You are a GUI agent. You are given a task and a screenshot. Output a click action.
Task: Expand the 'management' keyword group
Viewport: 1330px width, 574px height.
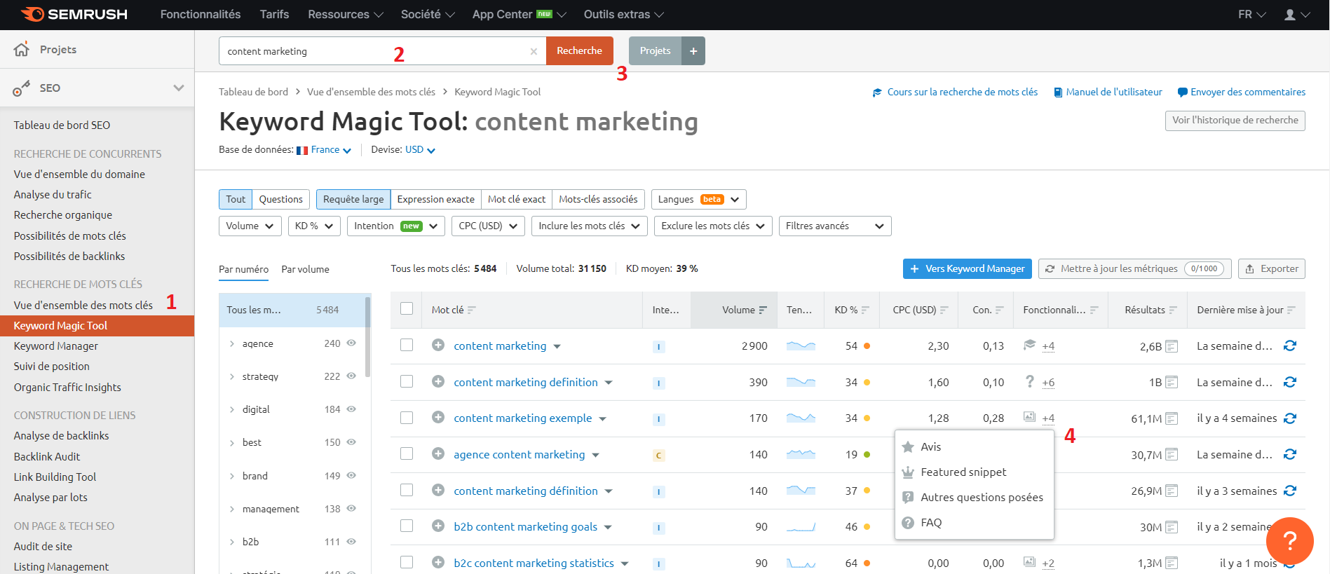pos(232,509)
